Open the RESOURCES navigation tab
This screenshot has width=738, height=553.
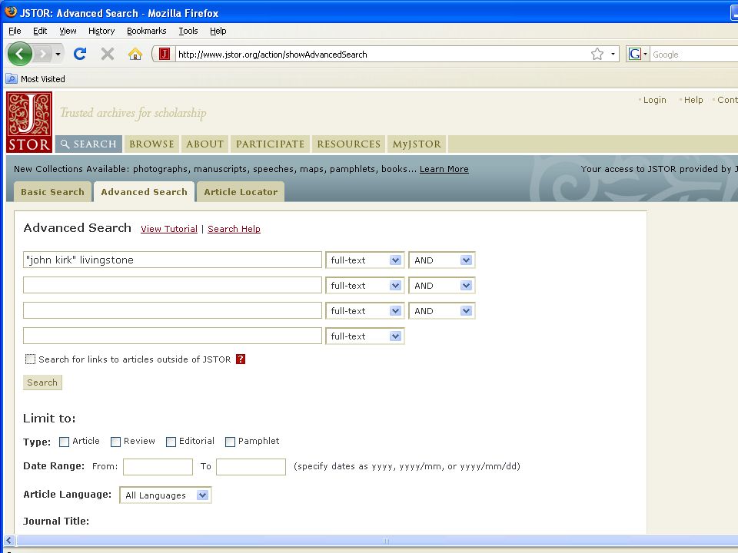tap(349, 144)
